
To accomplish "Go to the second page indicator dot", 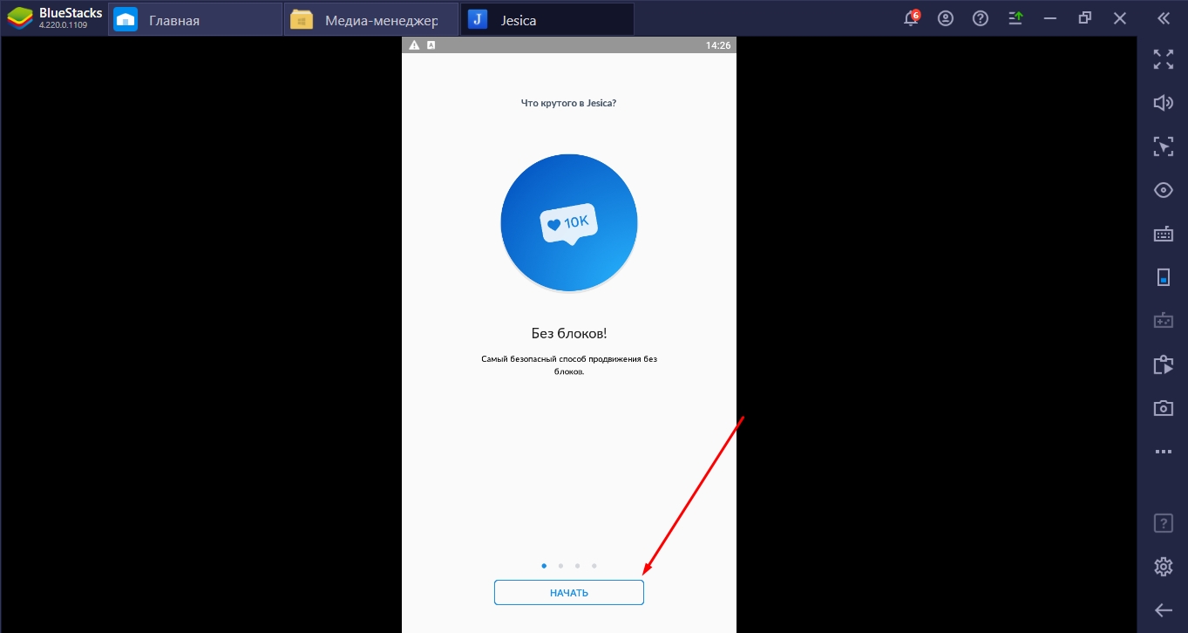I will coord(560,566).
